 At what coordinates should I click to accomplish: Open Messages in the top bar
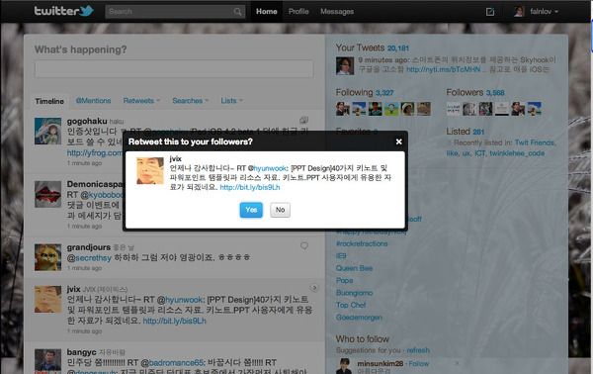337,11
